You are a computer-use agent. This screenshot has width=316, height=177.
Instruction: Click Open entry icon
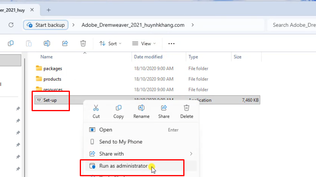[x=92, y=130]
